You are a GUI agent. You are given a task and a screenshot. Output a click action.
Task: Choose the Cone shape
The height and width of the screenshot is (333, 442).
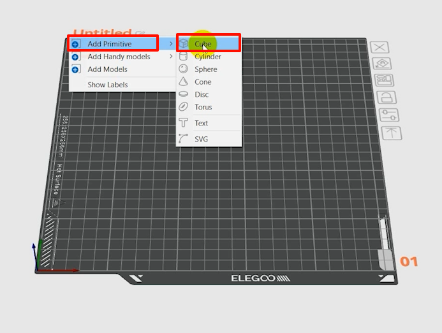pyautogui.click(x=203, y=82)
